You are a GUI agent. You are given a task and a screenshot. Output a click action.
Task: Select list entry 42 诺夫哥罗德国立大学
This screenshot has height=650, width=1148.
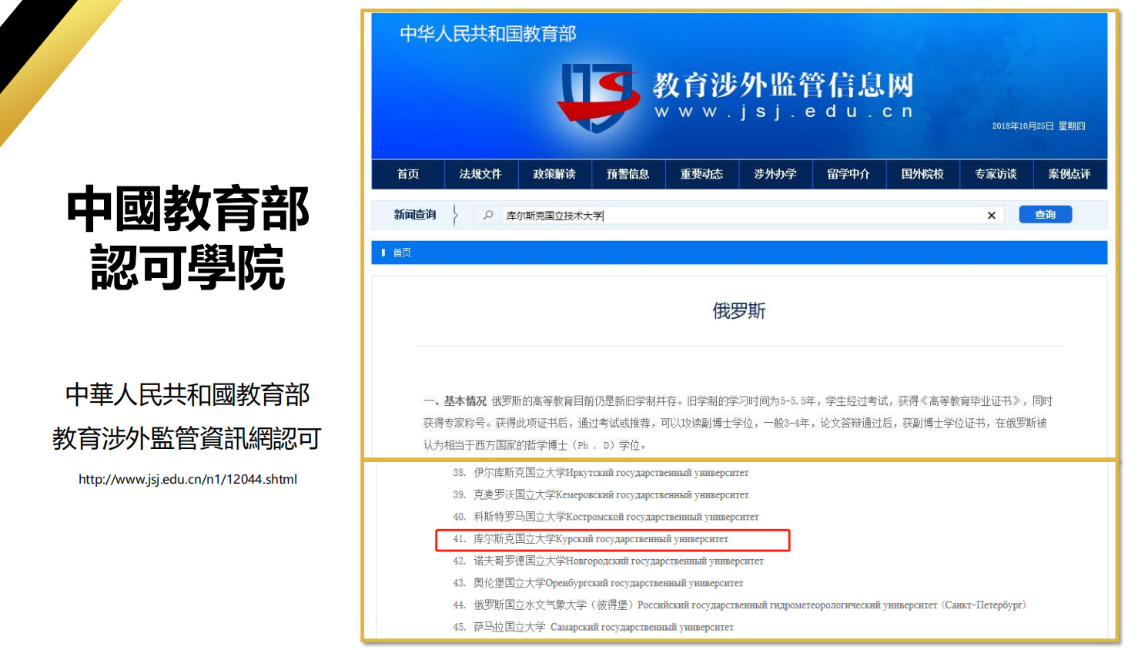coord(608,561)
